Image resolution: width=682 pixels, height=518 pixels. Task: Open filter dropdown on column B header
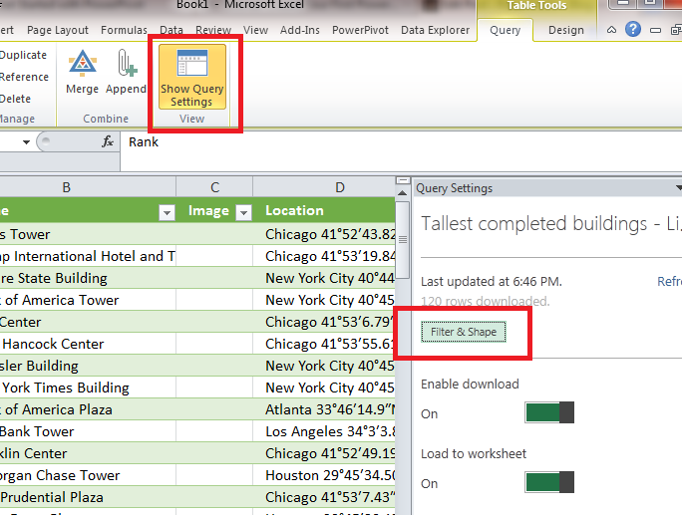tap(168, 212)
